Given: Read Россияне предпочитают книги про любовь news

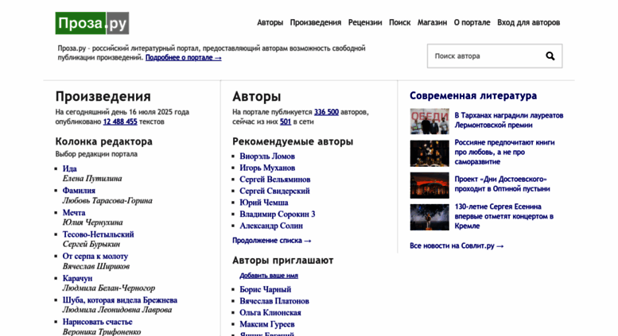Looking at the screenshot, I should [x=504, y=152].
